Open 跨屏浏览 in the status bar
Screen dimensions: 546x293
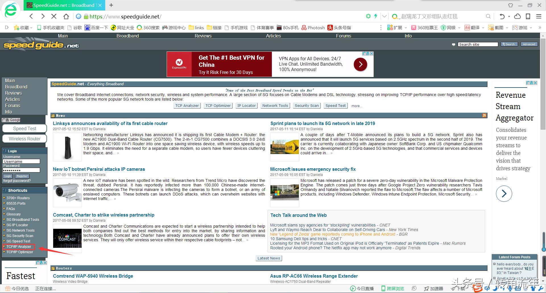click(x=392, y=288)
